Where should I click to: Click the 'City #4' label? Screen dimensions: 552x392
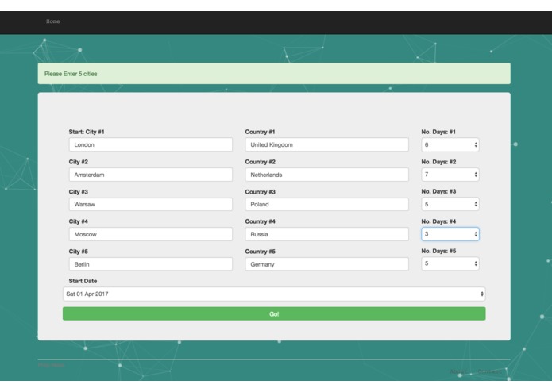click(x=78, y=221)
